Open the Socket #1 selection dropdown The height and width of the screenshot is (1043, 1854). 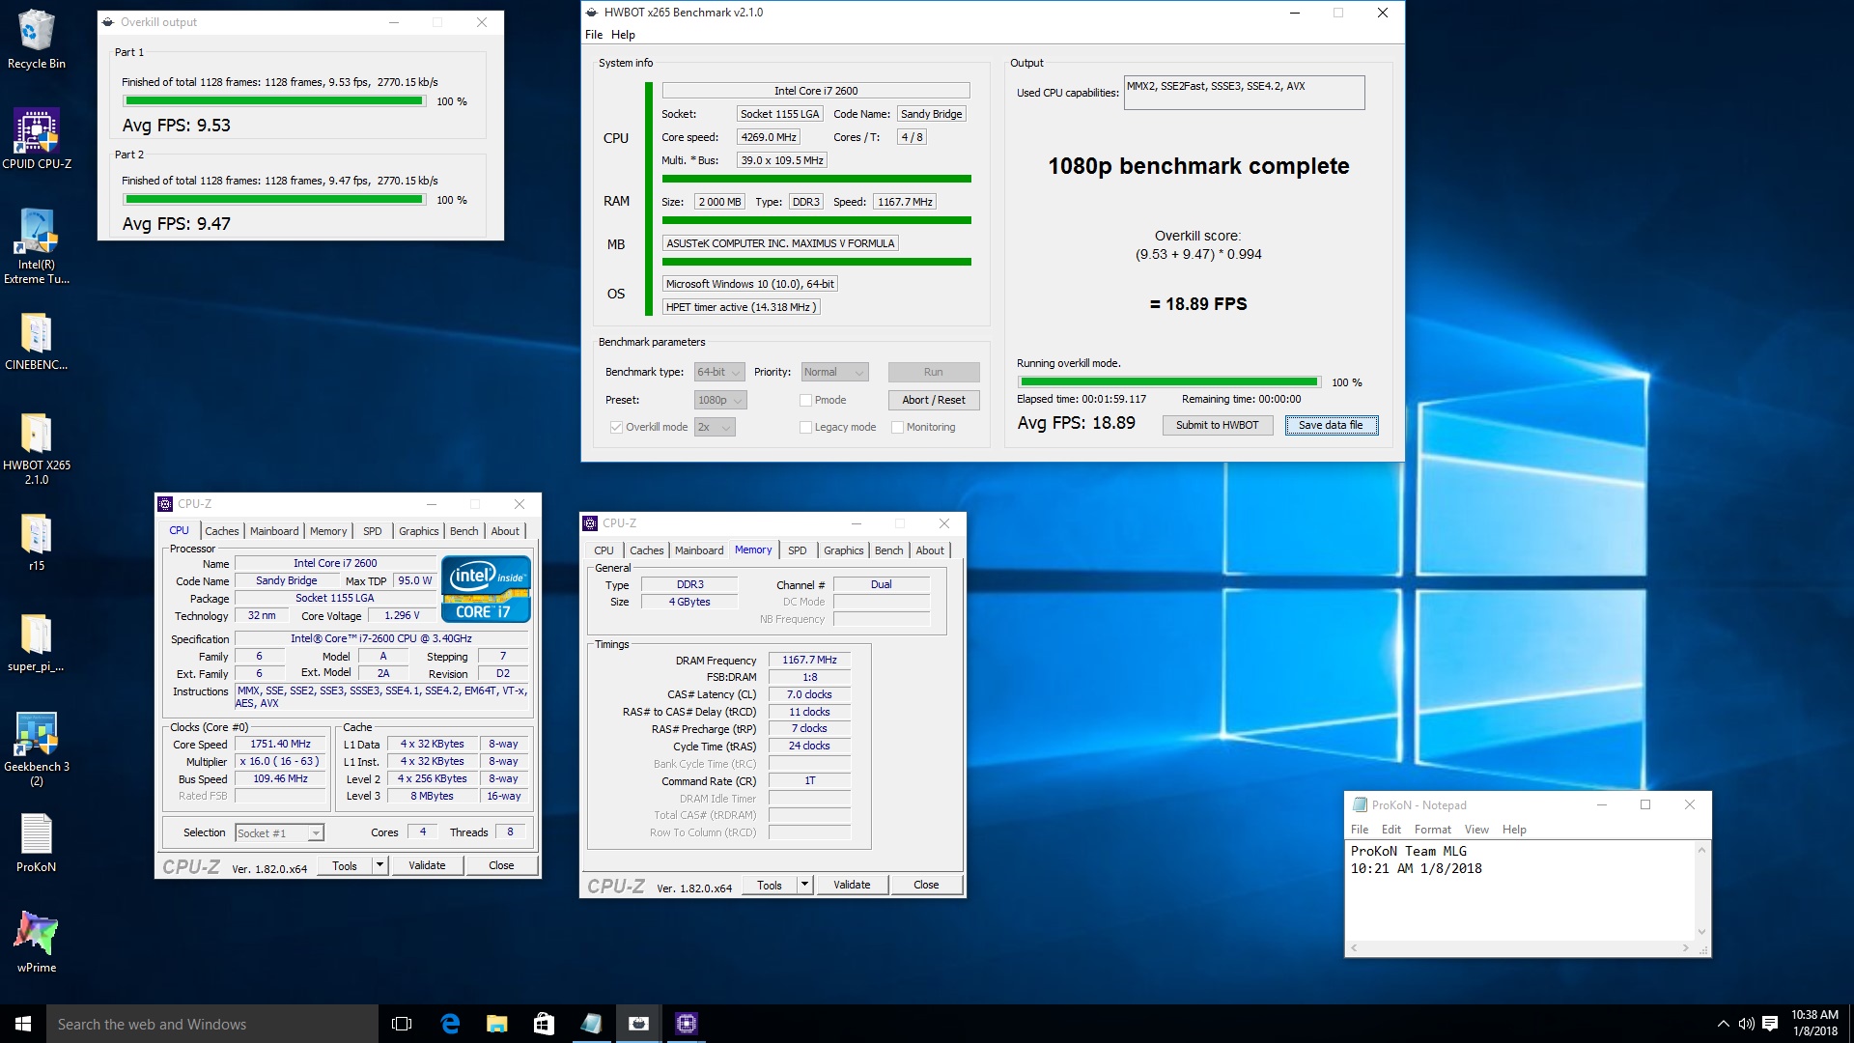tap(279, 832)
